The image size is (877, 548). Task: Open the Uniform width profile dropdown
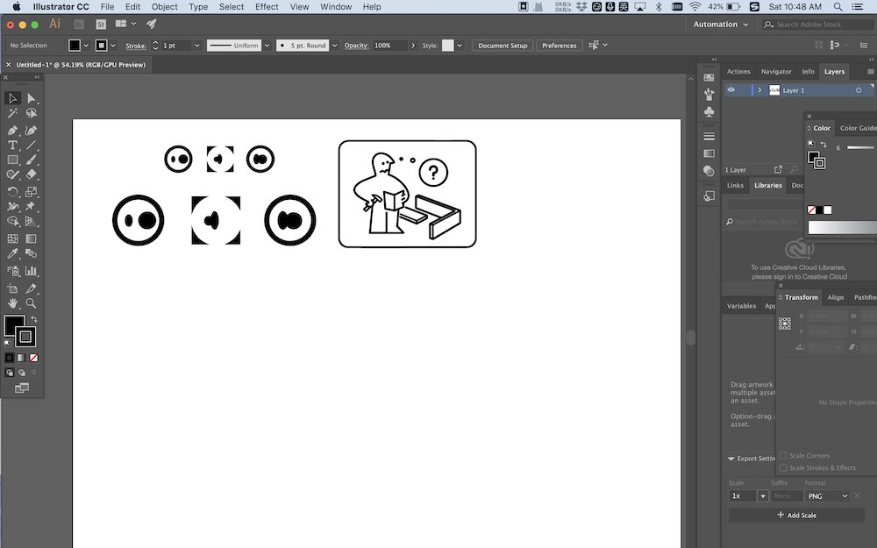click(x=267, y=46)
